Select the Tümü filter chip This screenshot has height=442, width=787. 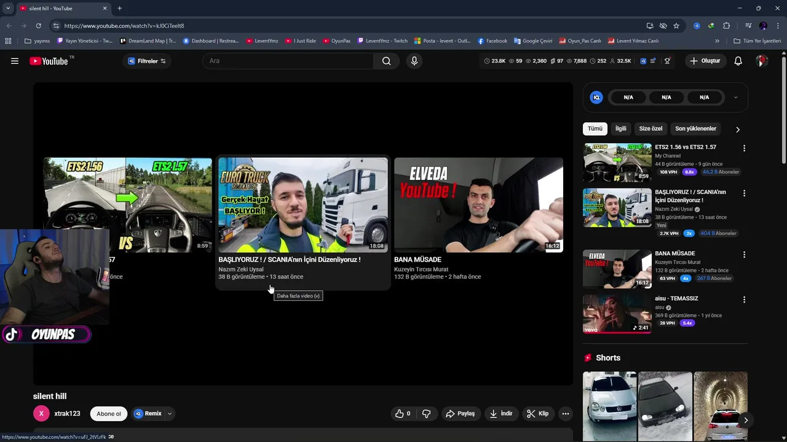click(x=595, y=129)
